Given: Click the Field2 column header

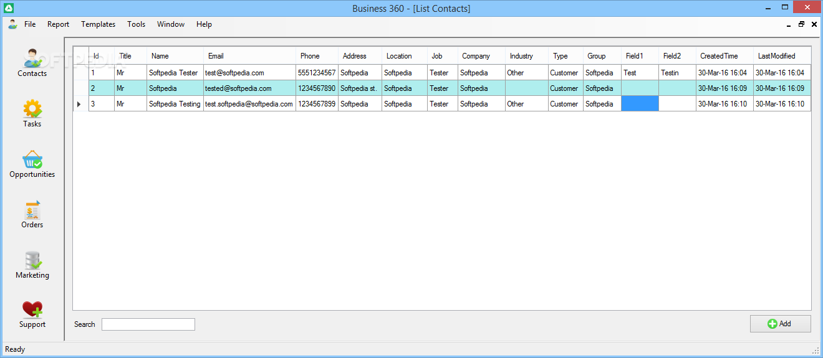Looking at the screenshot, I should [677, 55].
